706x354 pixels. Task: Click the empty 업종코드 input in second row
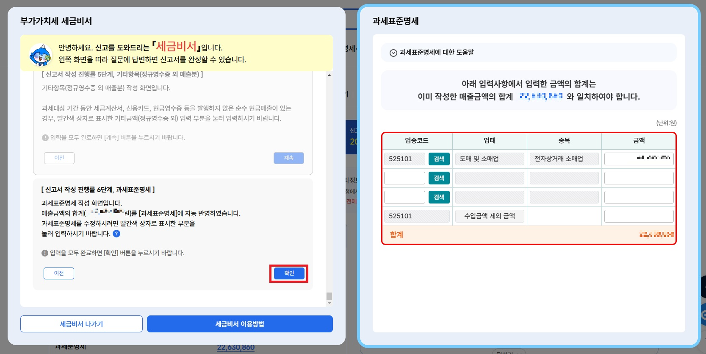[x=404, y=178]
